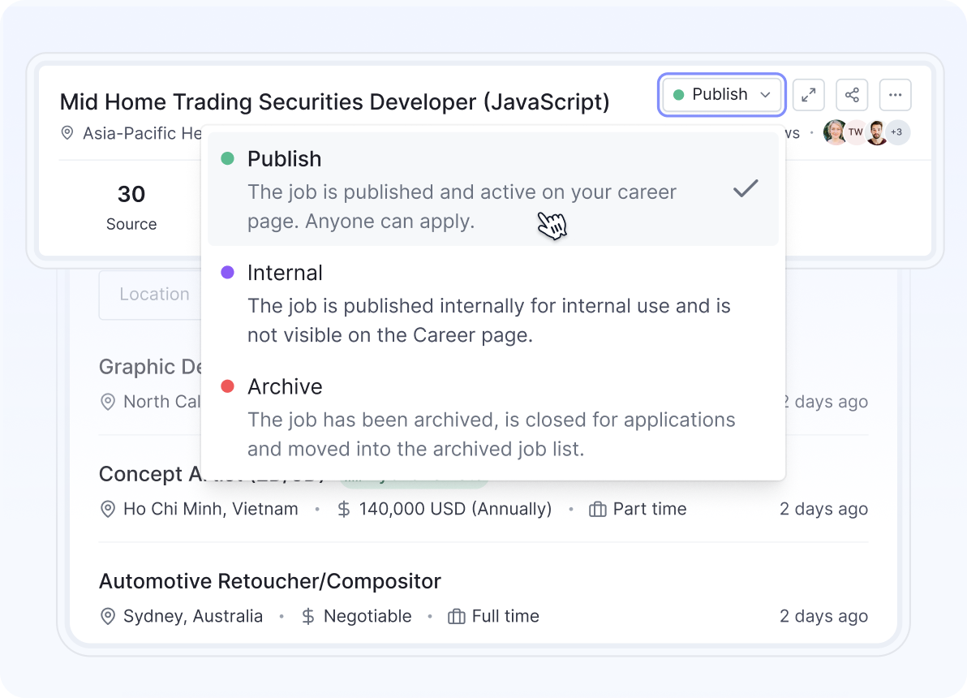
Task: Open the Graphic Designer job listing
Action: 150,367
